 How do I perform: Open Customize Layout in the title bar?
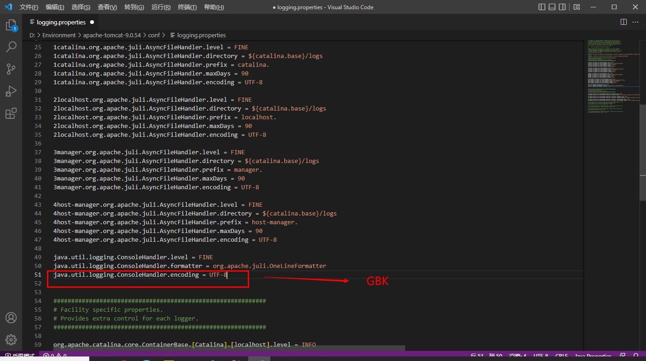[576, 7]
